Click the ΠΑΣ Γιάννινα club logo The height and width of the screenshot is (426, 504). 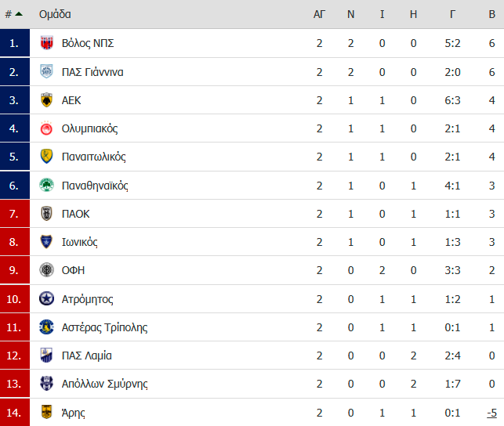coord(46,71)
